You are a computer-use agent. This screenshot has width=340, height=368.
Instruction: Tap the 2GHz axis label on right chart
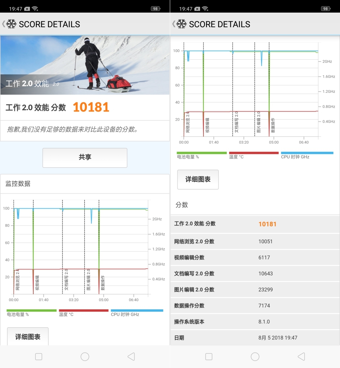pyautogui.click(x=327, y=62)
